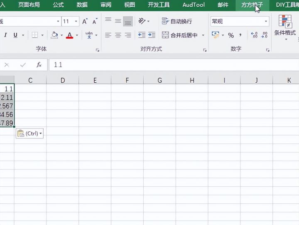Open the 开发工具 tab

pyautogui.click(x=159, y=5)
